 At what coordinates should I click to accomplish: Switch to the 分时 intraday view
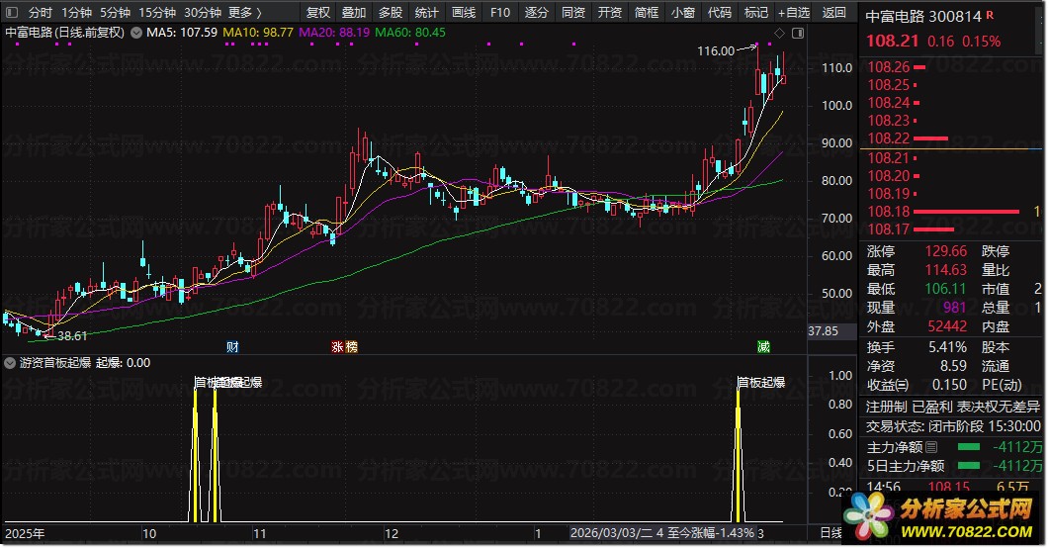[41, 14]
